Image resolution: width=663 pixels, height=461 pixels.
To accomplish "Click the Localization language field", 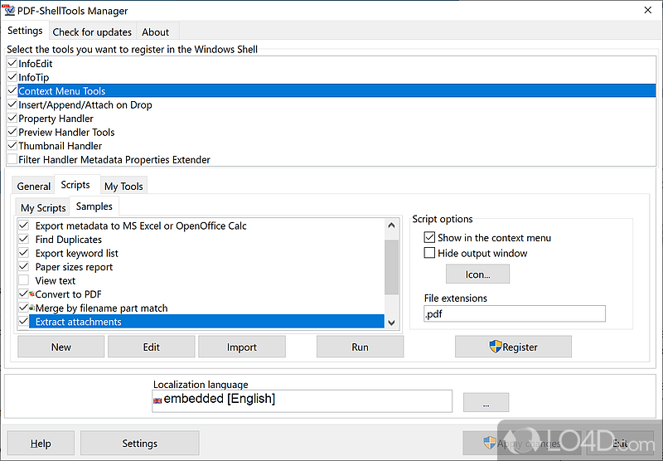I will pos(302,400).
